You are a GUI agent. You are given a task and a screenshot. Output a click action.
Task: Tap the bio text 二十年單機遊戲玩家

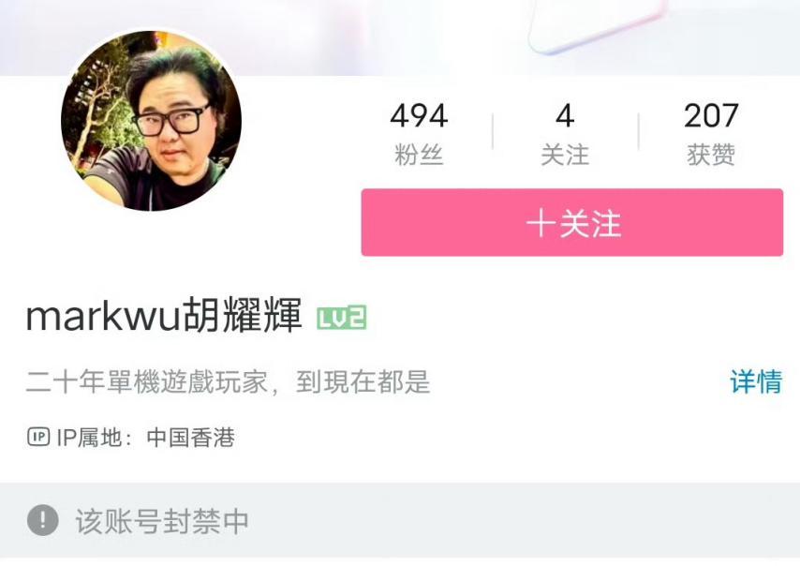click(147, 381)
